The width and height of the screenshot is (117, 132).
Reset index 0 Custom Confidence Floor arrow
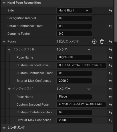pyautogui.click(x=110, y=73)
